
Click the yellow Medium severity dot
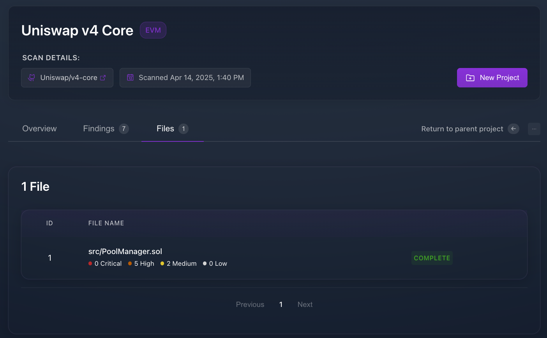[162, 263]
